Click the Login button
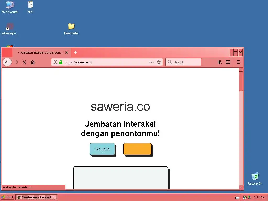The height and width of the screenshot is (201, 268). tap(102, 149)
